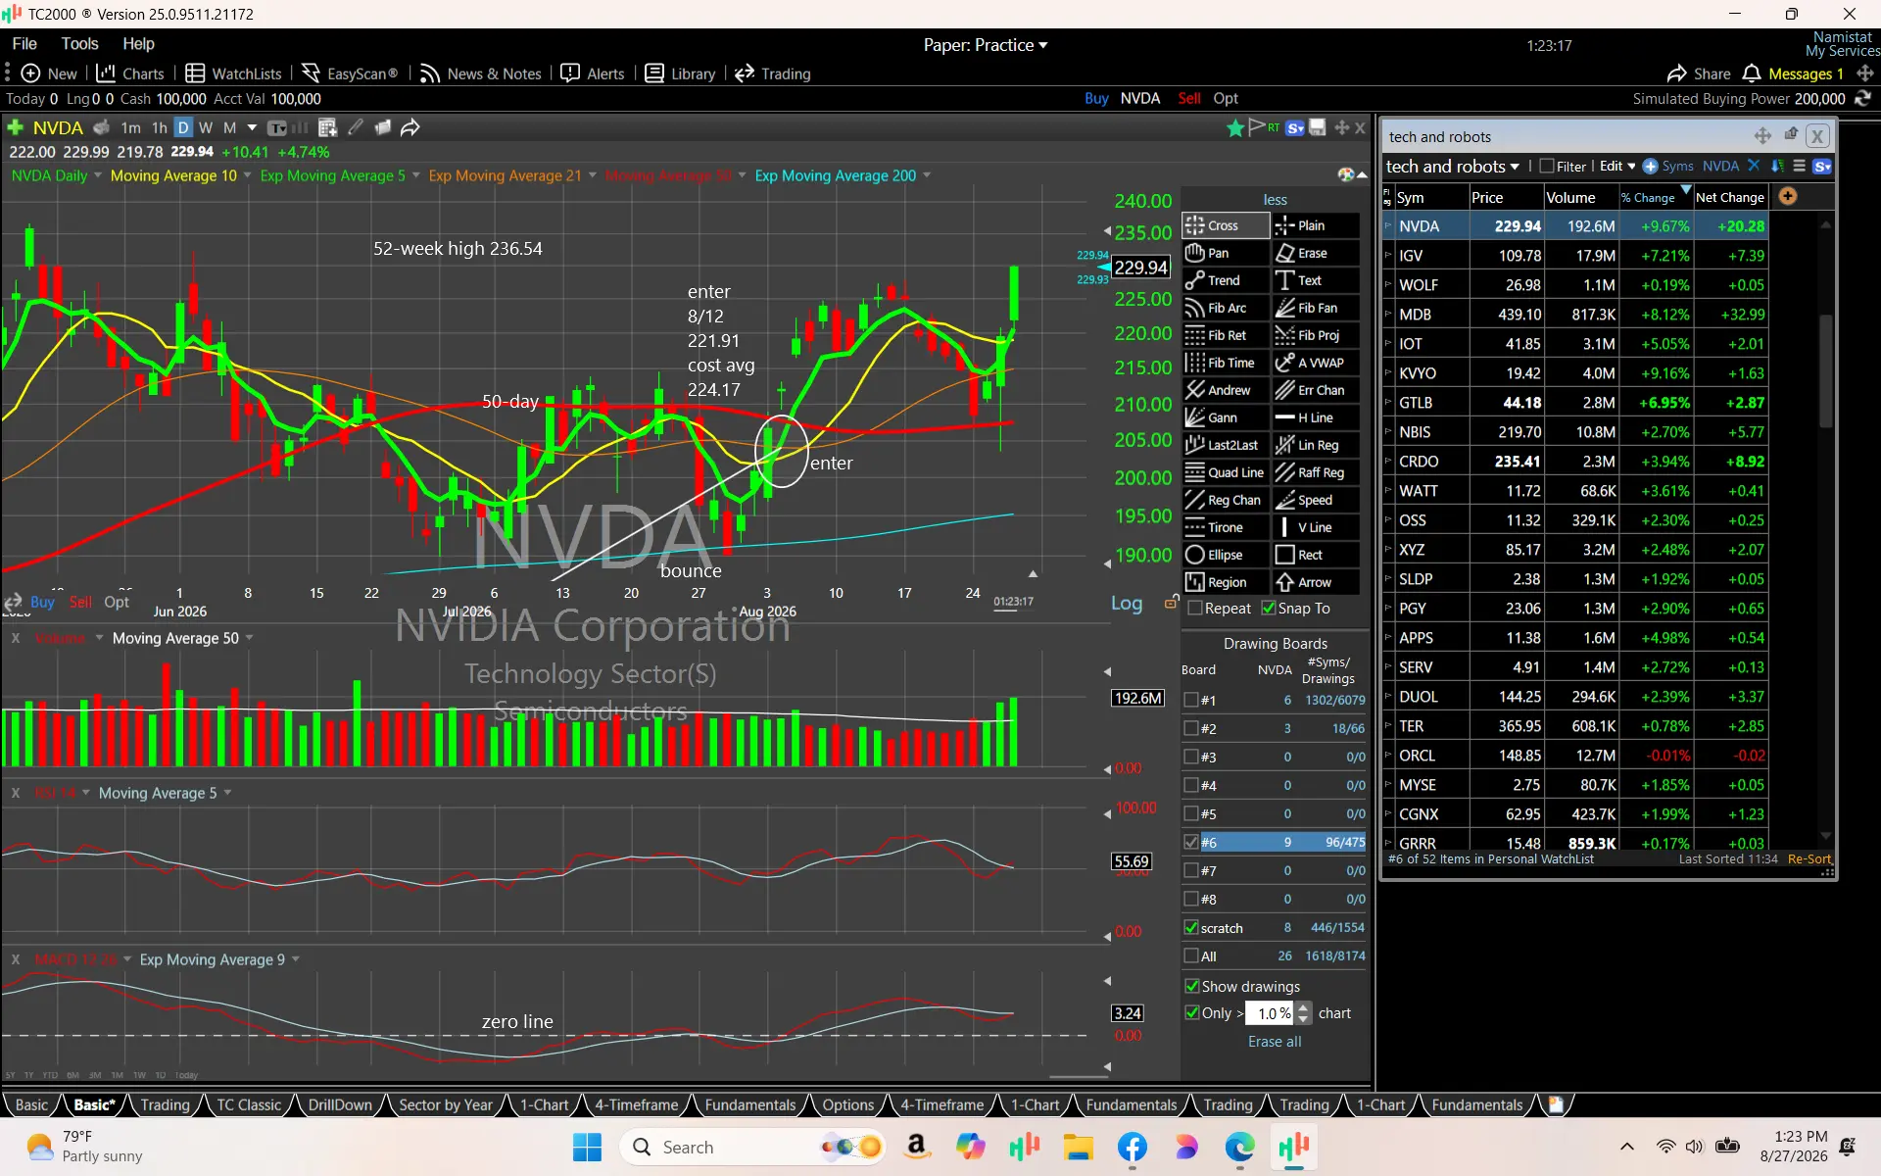Open the Help menu

(138, 44)
